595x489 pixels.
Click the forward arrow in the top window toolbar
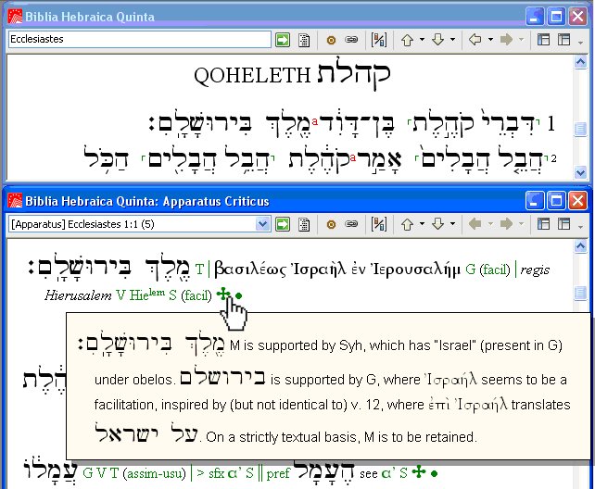(506, 40)
